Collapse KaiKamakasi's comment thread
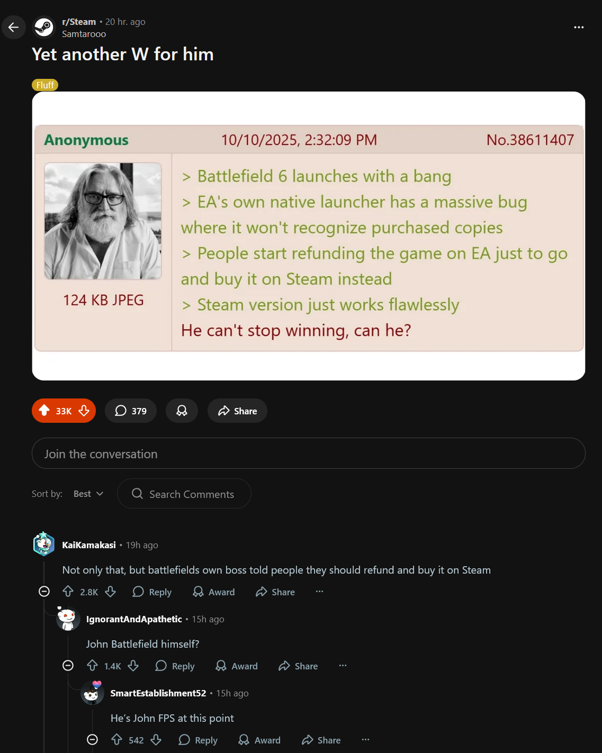Image resolution: width=602 pixels, height=753 pixels. [x=44, y=592]
